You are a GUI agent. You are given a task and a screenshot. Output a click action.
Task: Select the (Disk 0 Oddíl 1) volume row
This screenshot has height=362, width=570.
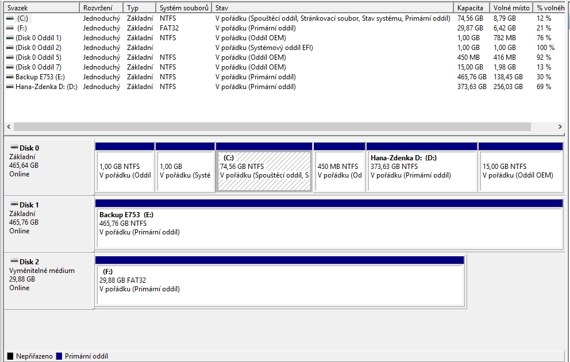pos(285,38)
